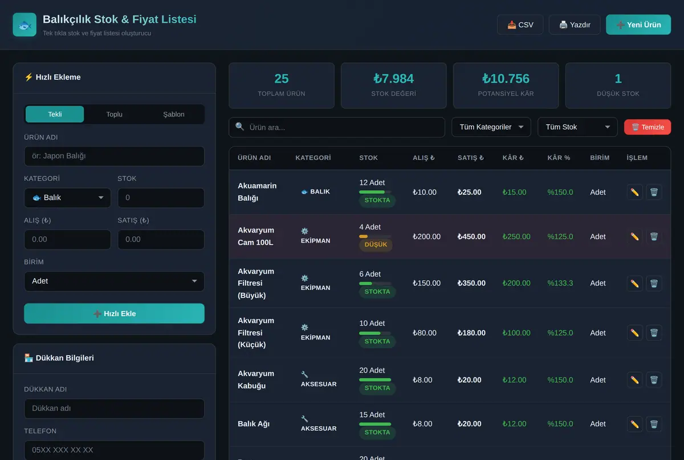Clear all with the Temizle button
684x460 pixels.
tap(648, 127)
